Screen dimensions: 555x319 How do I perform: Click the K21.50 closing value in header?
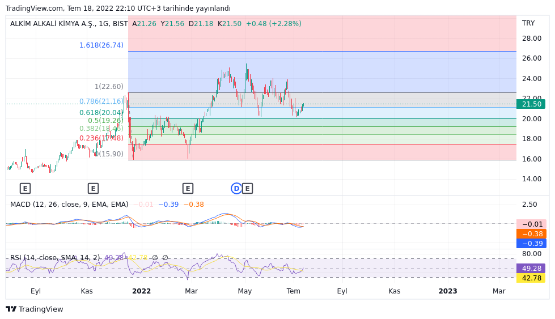pos(230,24)
